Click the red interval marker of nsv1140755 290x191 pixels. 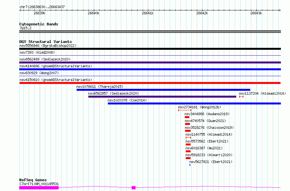pyautogui.click(x=188, y=138)
